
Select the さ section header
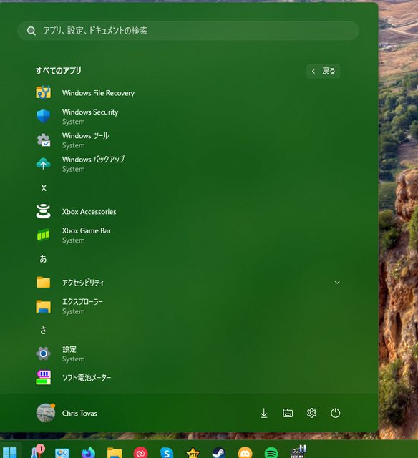pos(43,330)
